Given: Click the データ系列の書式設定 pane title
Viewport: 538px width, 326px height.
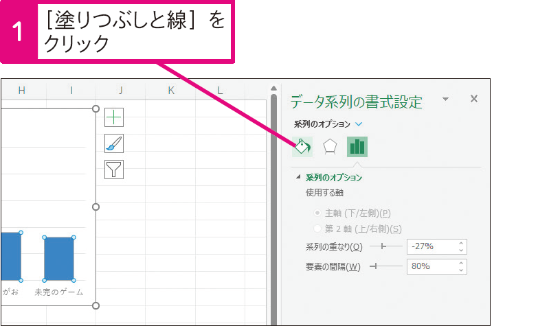Looking at the screenshot, I should pyautogui.click(x=357, y=102).
